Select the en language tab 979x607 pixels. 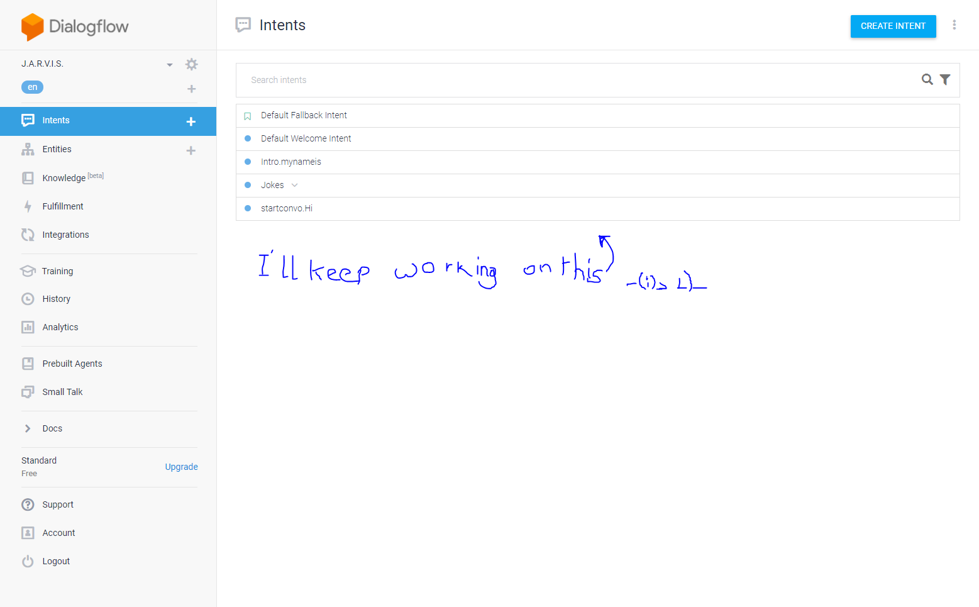32,87
